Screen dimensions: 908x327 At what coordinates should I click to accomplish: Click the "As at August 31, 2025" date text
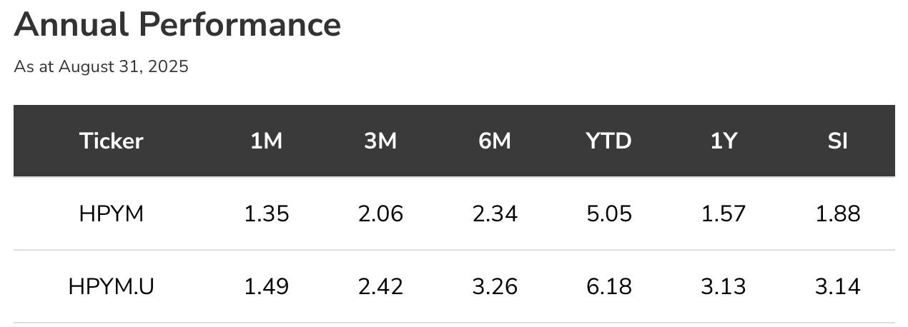[x=101, y=67]
